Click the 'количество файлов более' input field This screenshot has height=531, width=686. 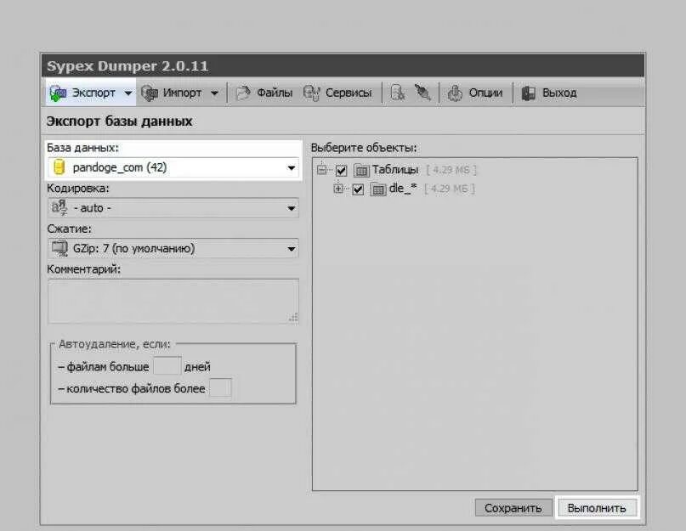220,388
